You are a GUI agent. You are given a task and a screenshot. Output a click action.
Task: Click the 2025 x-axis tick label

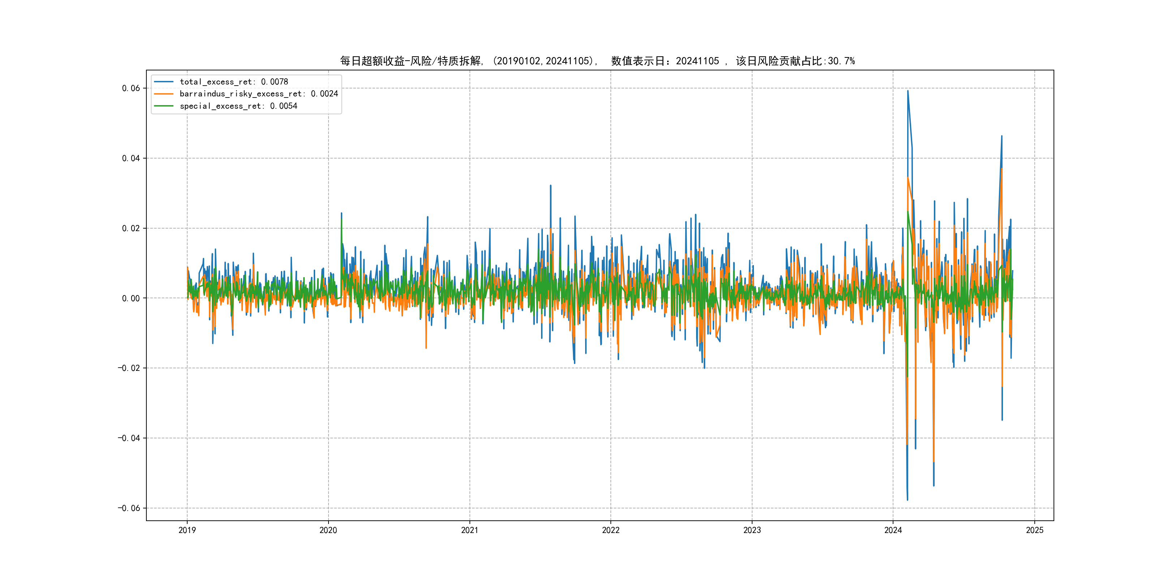click(x=1035, y=530)
